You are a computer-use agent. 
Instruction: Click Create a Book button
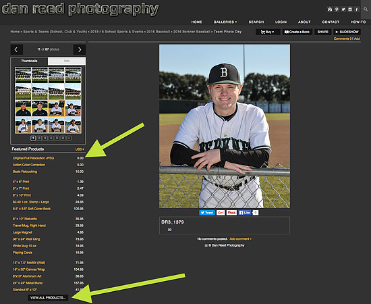coord(297,32)
